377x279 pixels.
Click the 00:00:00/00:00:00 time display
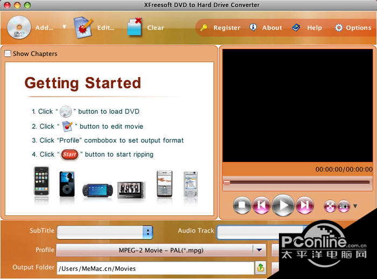point(344,169)
